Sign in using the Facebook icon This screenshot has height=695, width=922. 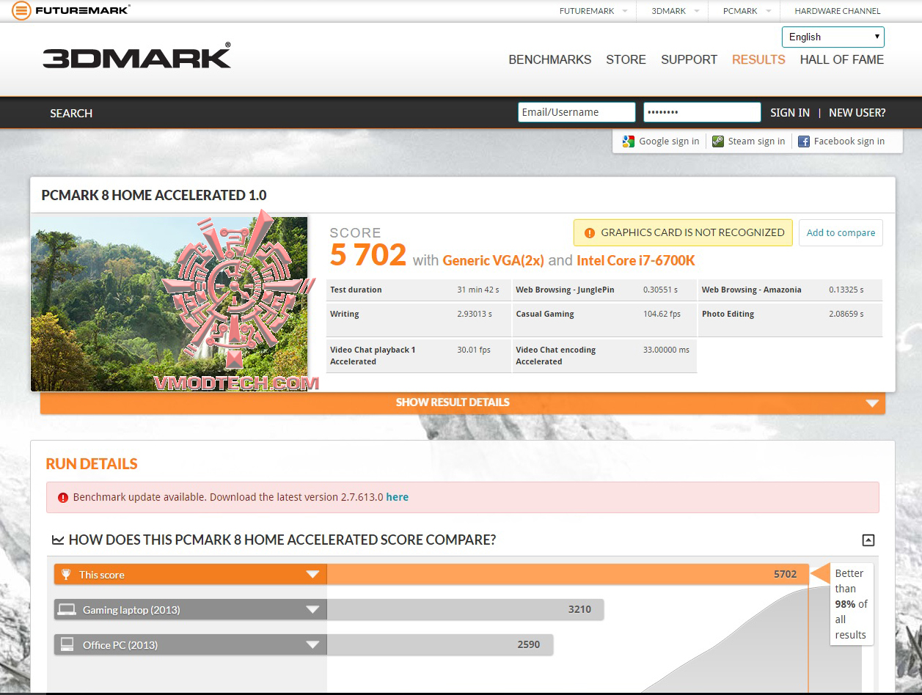tap(803, 141)
